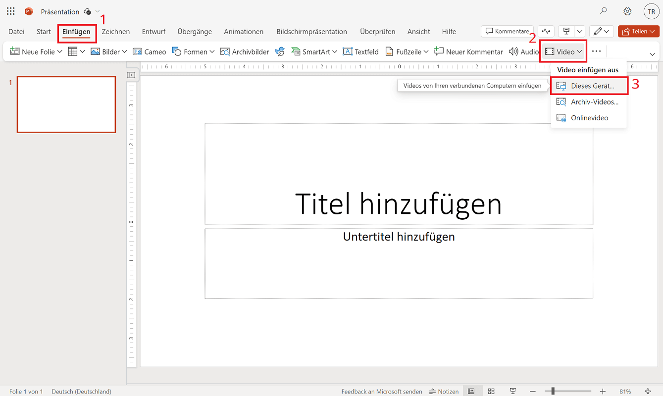
Task: Open the editing mode pencil dropdown
Action: 602,31
